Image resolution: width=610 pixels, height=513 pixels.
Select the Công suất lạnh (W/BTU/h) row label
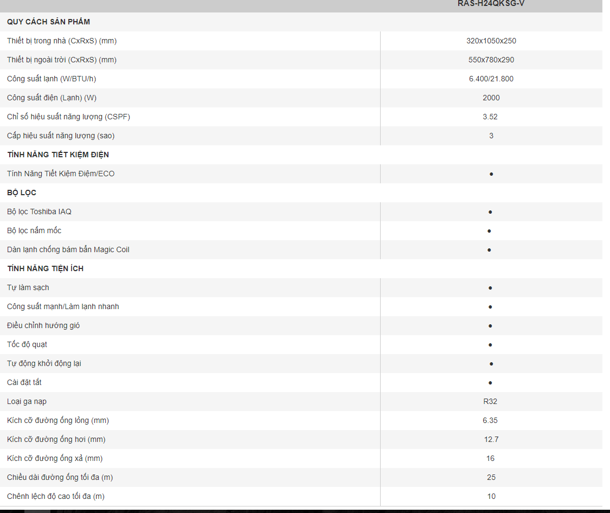click(52, 79)
